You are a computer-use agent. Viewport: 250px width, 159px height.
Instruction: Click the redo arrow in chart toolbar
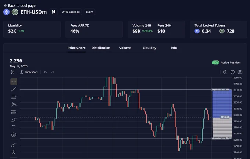click(x=53, y=72)
